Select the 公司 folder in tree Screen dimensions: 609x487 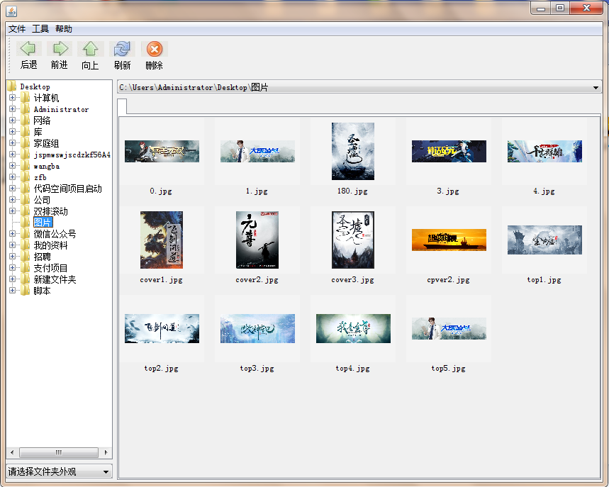point(42,200)
